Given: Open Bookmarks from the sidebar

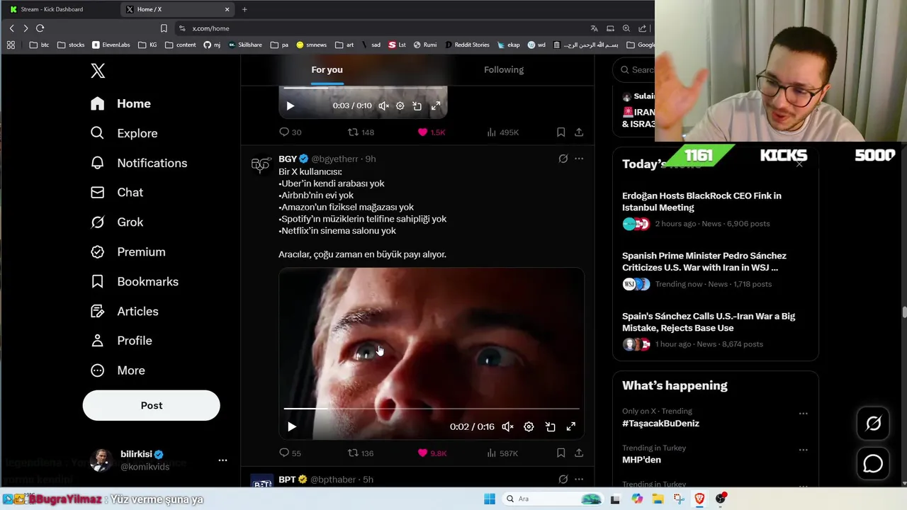Looking at the screenshot, I should (134, 281).
